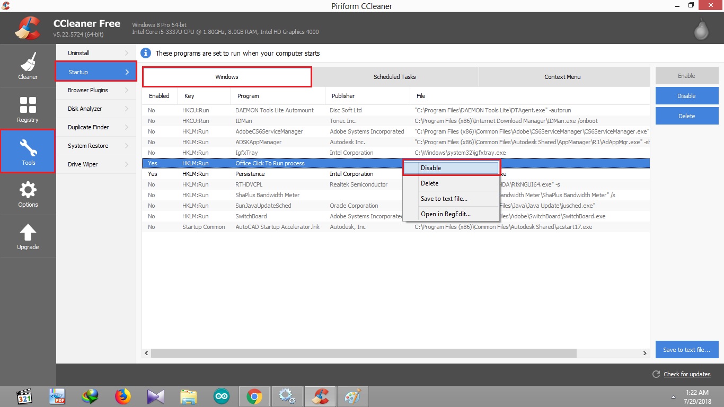Open the Uninstall tool page
Viewport: 724px width, 407px height.
pyautogui.click(x=96, y=53)
